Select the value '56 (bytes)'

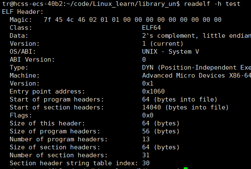[161, 131]
